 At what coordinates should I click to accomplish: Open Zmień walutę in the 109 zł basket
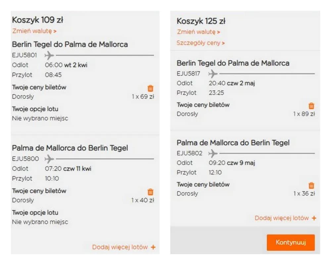coord(34,31)
